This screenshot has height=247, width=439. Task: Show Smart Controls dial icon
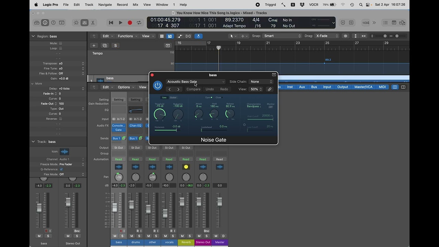(x=76, y=23)
